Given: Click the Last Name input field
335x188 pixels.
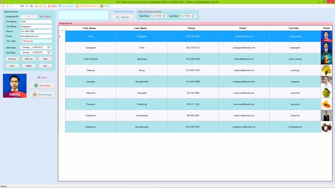Looking at the screenshot, I should (x=36, y=27).
